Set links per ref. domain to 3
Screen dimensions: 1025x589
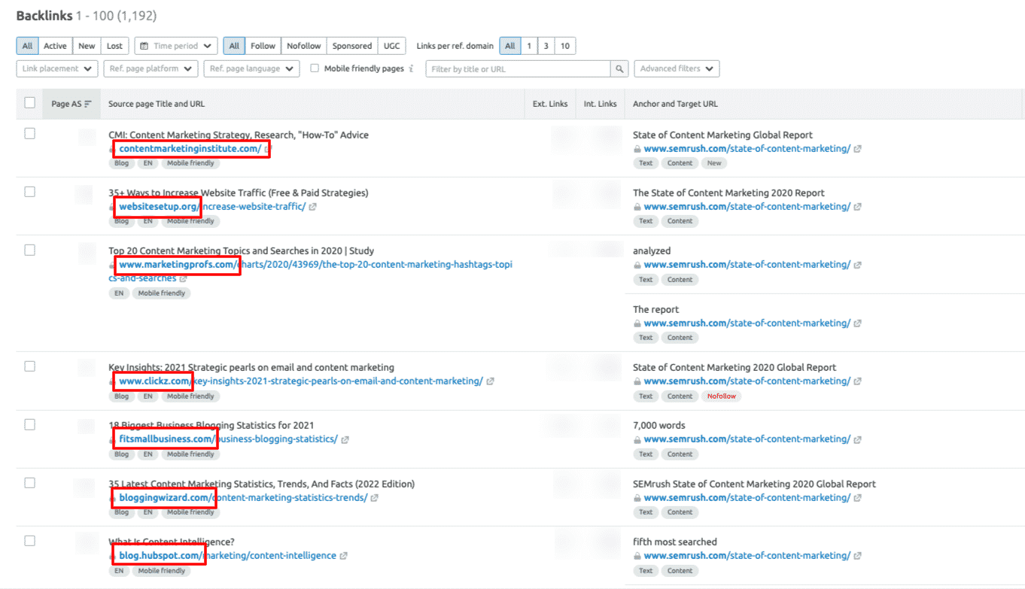[546, 46]
